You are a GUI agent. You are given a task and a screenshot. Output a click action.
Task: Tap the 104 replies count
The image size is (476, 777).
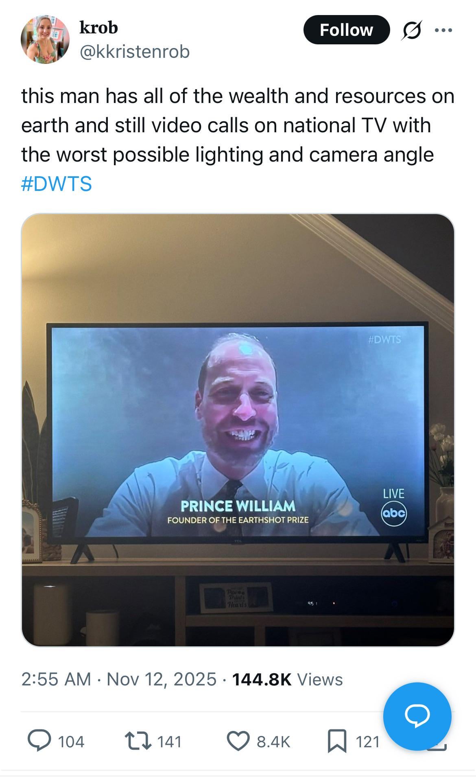click(x=71, y=742)
